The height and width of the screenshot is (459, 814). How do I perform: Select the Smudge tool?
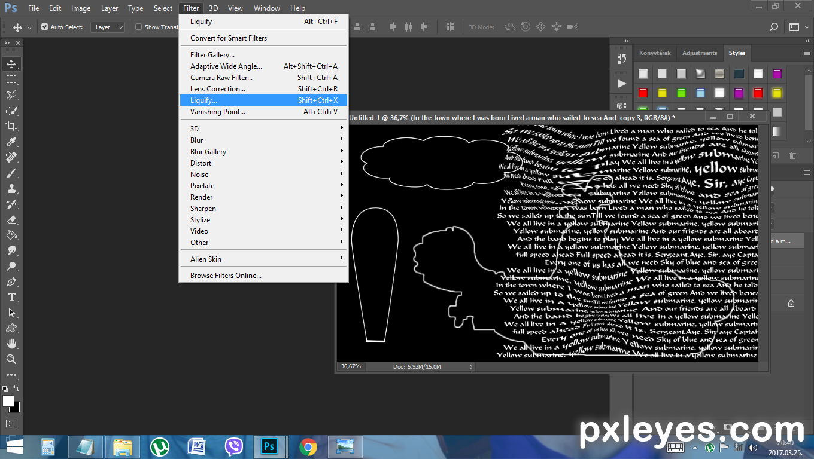point(11,250)
